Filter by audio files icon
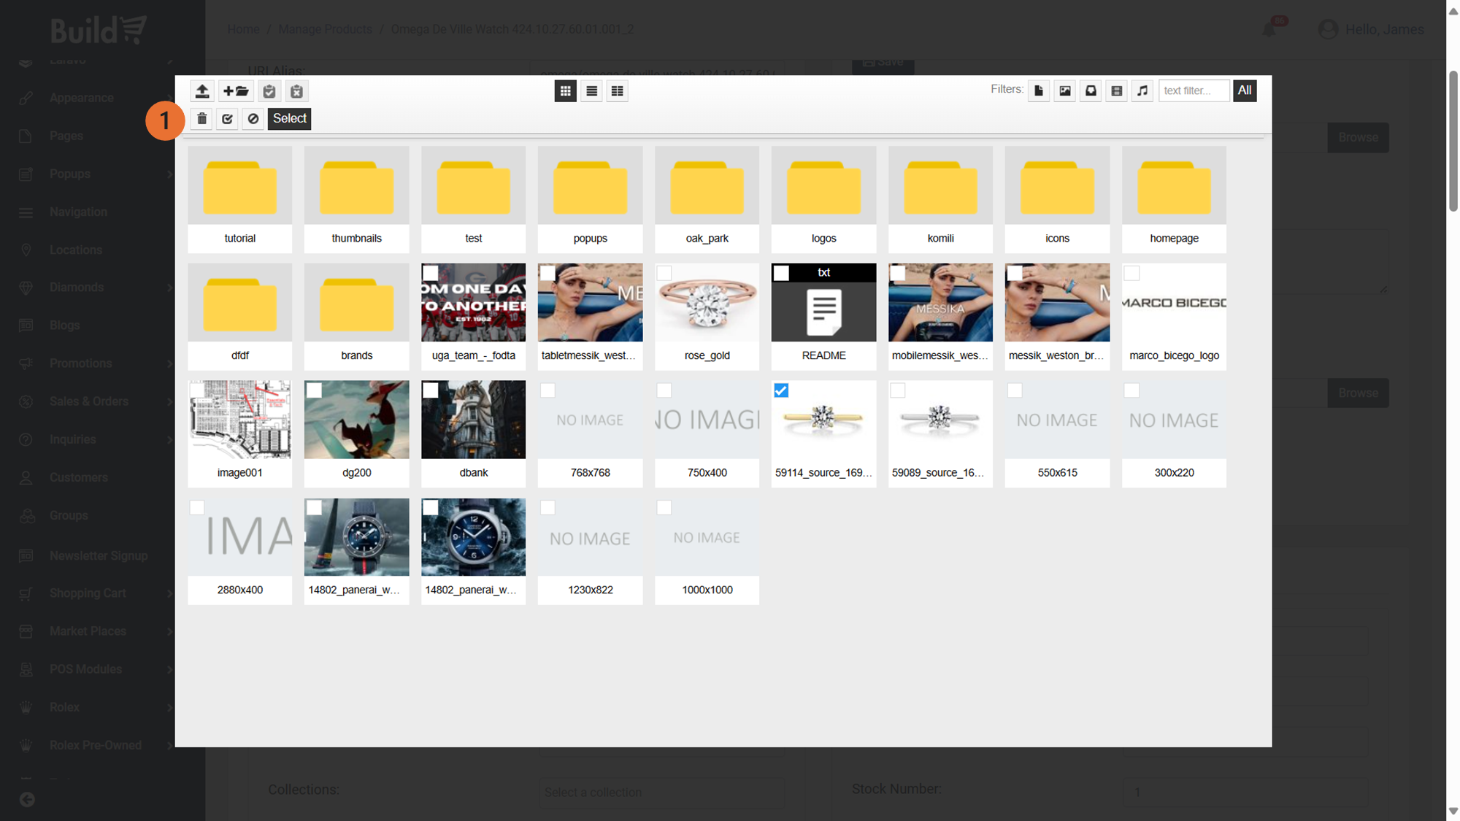Viewport: 1460px width, 821px height. pyautogui.click(x=1142, y=90)
